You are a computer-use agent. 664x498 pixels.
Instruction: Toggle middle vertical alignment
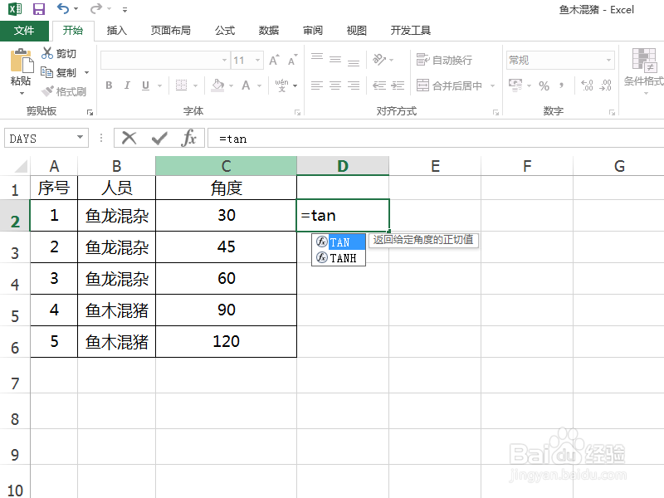[x=335, y=59]
